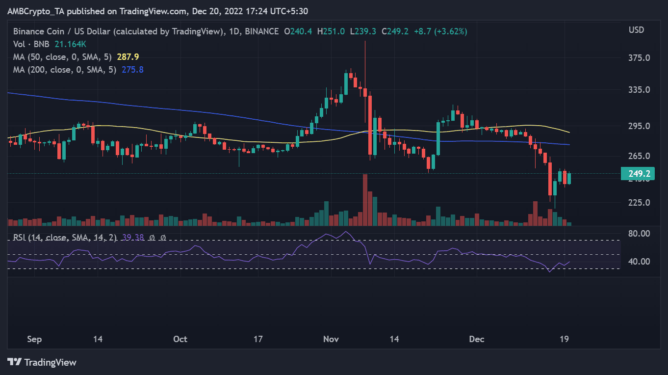Click the Dec label on the time axis
This screenshot has height=375, width=668.
[x=477, y=339]
